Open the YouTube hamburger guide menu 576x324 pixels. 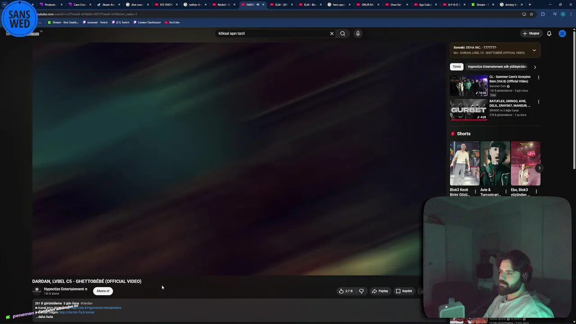pyautogui.click(x=8, y=33)
